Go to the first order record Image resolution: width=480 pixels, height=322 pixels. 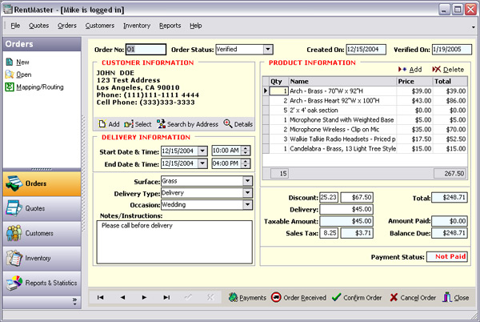101,297
